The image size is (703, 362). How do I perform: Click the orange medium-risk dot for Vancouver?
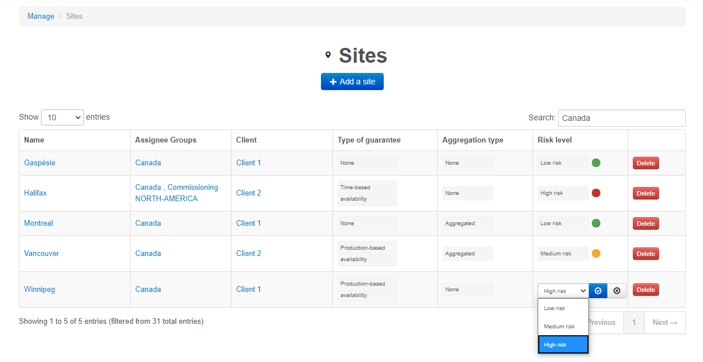[x=596, y=253]
